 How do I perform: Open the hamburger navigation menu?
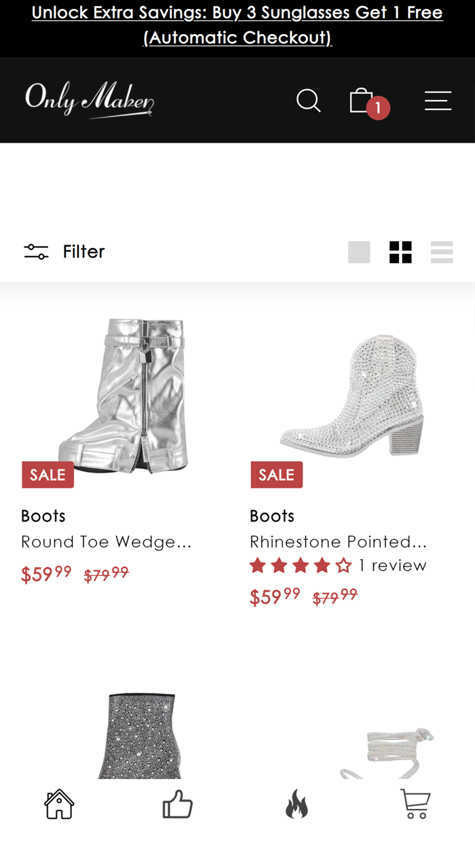[438, 101]
